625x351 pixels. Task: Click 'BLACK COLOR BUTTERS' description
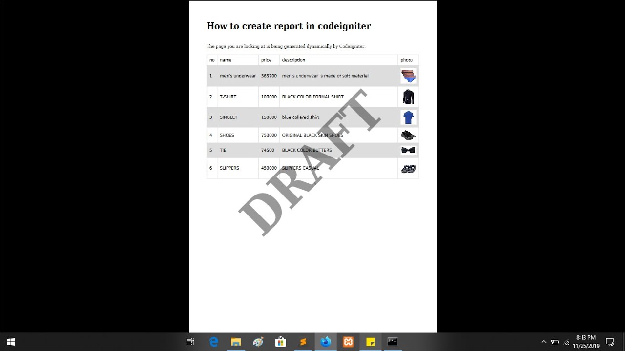[x=307, y=150]
